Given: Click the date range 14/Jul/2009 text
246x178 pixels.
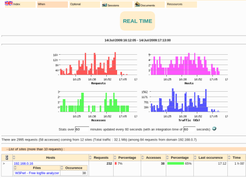Looking at the screenshot, I should point(138,40).
